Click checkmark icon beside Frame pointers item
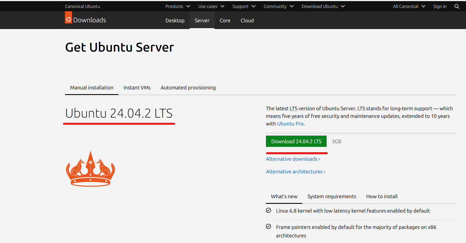The image size is (466, 243). pos(268,226)
